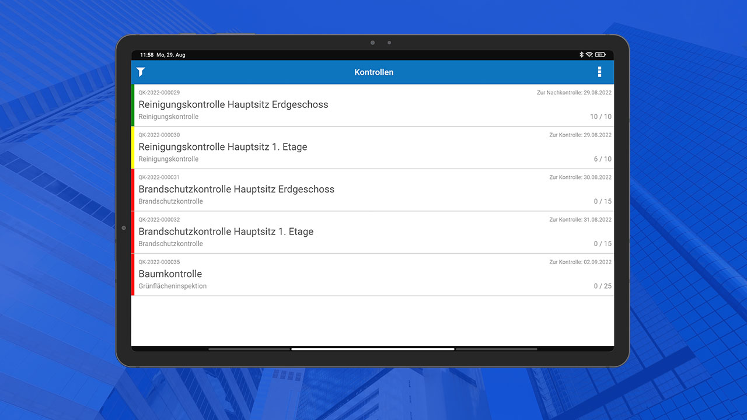Open the Baumkontrolle entry

pyautogui.click(x=372, y=275)
